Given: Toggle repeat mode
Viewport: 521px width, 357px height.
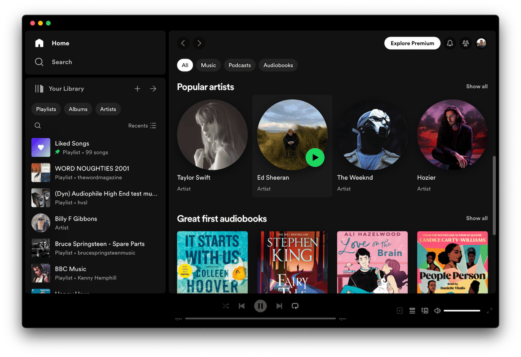Looking at the screenshot, I should tap(295, 306).
